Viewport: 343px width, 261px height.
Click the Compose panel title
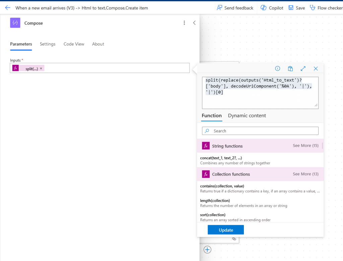coord(33,23)
